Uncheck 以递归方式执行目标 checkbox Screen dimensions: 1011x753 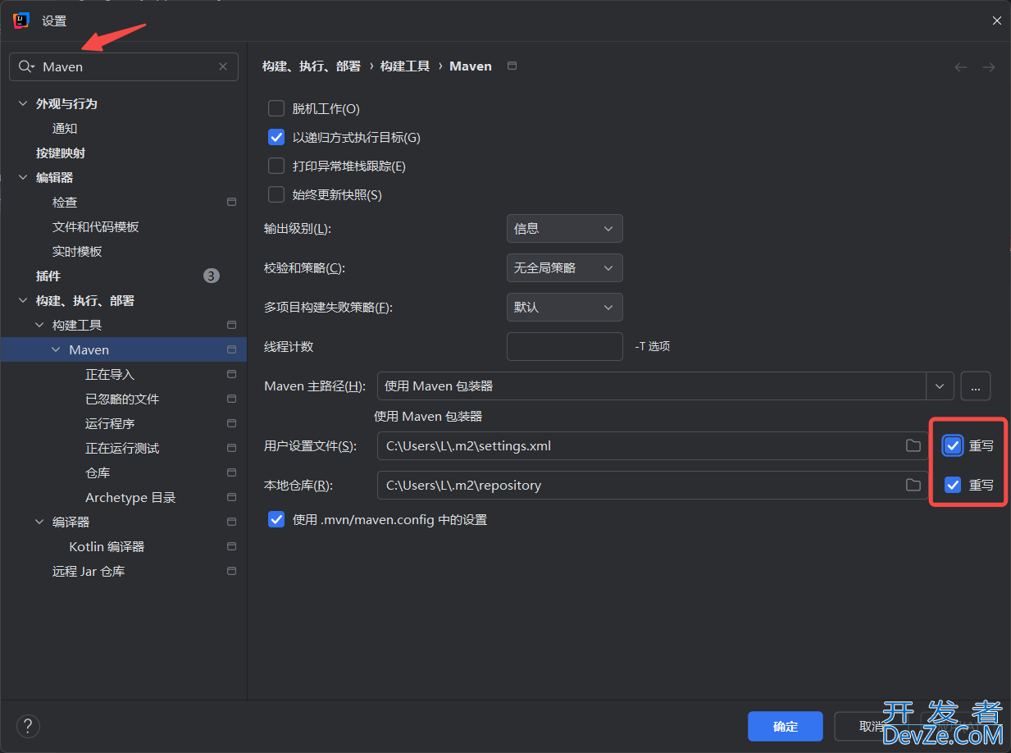point(276,137)
